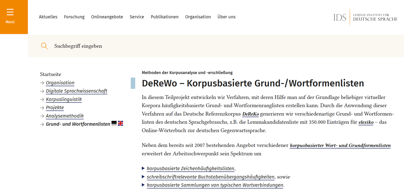Go to Korpuslinguistik in the sidebar
This screenshot has height=194, width=404.
click(x=64, y=99)
